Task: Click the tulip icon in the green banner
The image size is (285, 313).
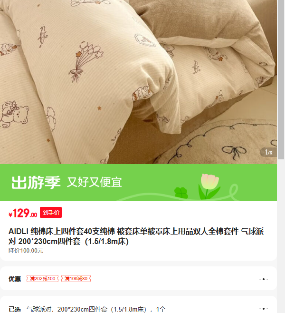Action: click(209, 186)
